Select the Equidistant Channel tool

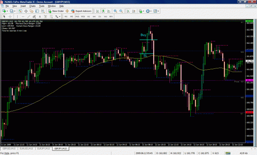34,16
